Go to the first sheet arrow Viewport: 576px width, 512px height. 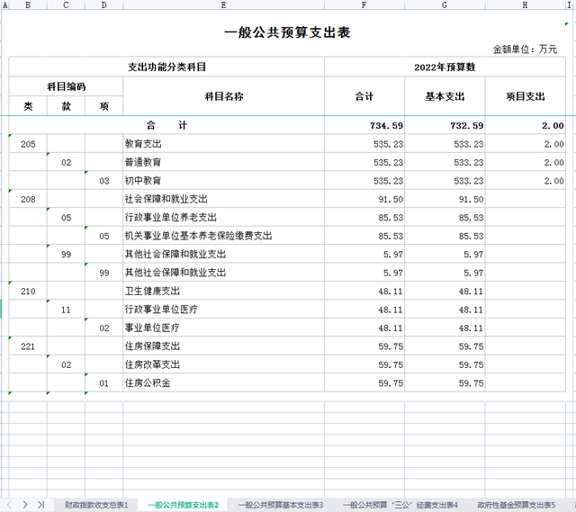point(4,505)
